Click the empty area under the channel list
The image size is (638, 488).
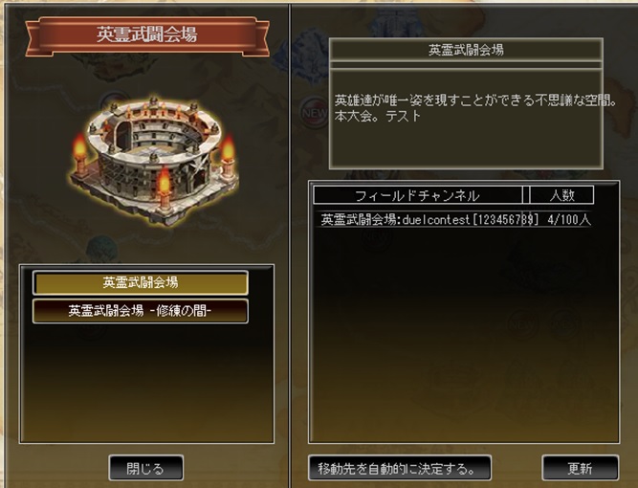tap(464, 334)
